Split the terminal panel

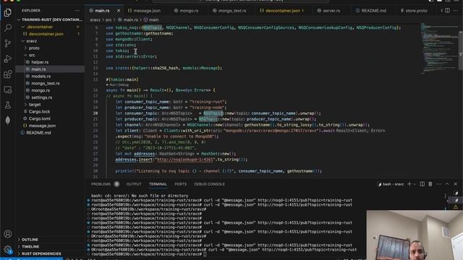[x=422, y=184]
